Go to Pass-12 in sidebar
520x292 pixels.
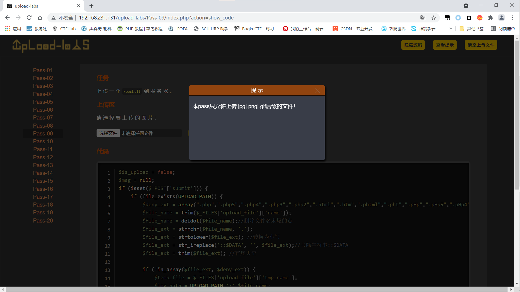[43, 157]
